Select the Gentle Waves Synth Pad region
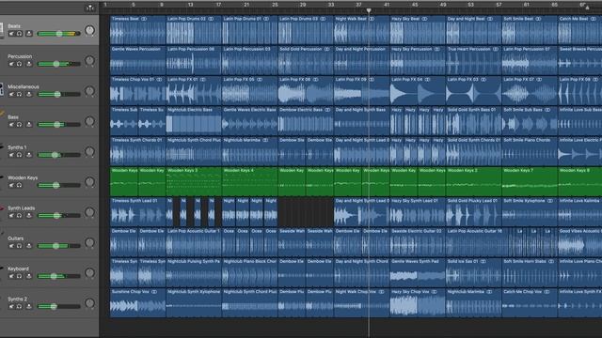 [418, 272]
